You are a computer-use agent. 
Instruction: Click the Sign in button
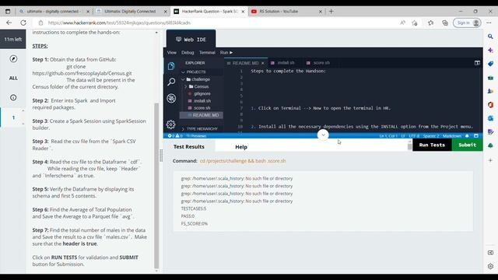pyautogui.click(x=467, y=23)
